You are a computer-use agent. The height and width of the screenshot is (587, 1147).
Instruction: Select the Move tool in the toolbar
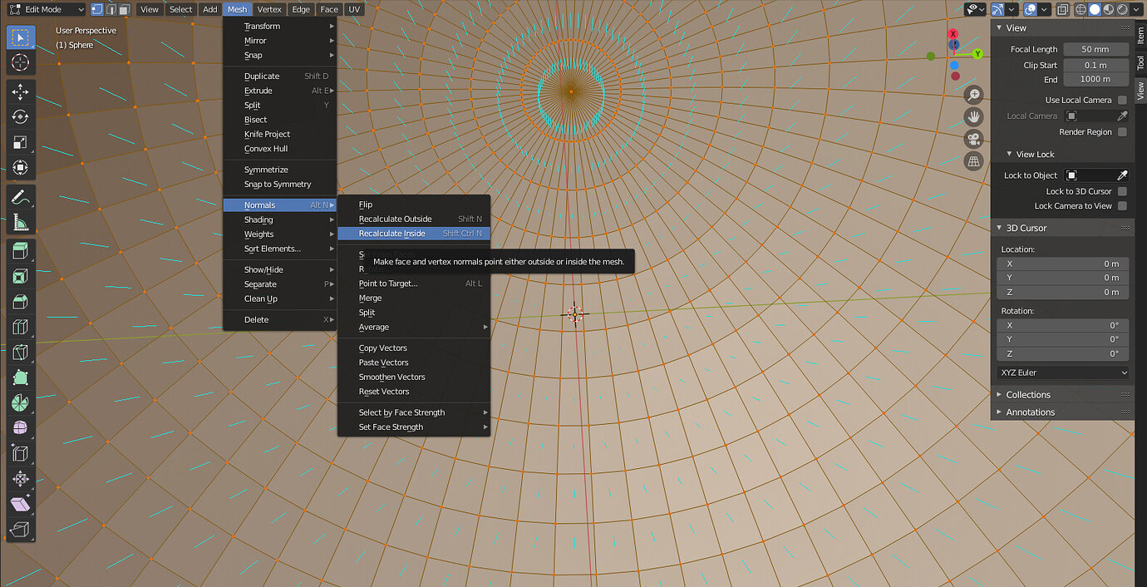pos(19,91)
